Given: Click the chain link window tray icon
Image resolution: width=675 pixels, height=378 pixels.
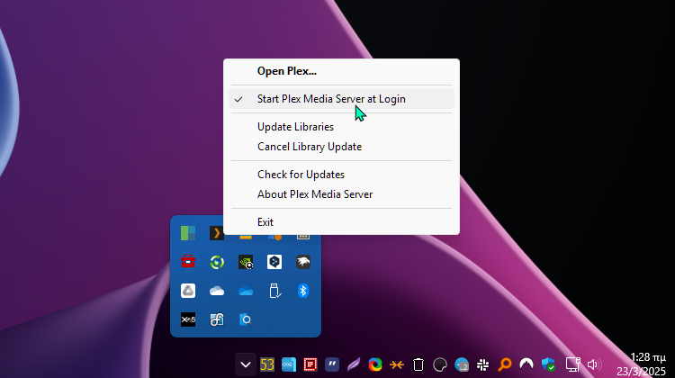Looking at the screenshot, I should [217, 319].
